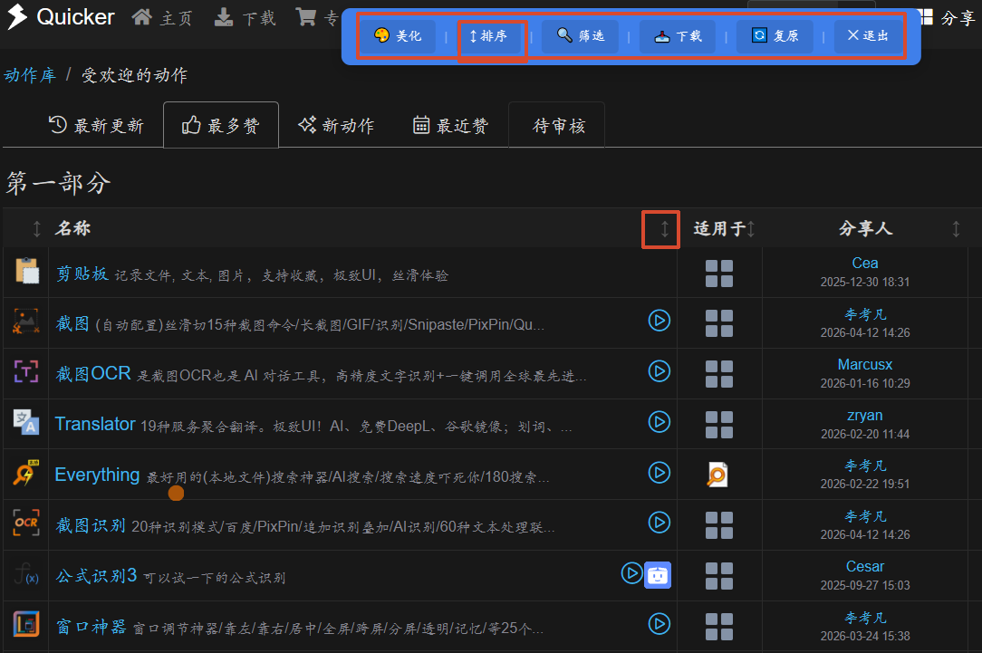The image size is (982, 653).
Task: Open sharer Cea profile link
Action: pyautogui.click(x=865, y=263)
